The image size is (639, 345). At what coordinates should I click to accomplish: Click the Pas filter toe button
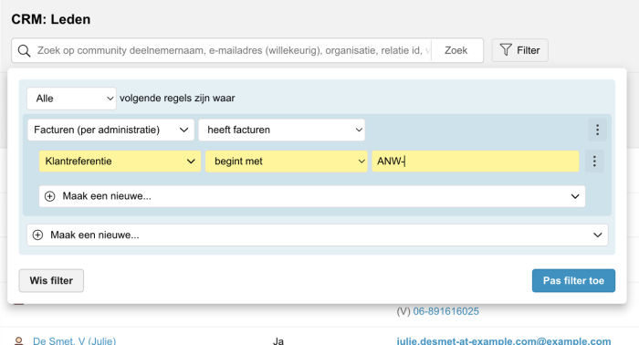[x=573, y=280]
